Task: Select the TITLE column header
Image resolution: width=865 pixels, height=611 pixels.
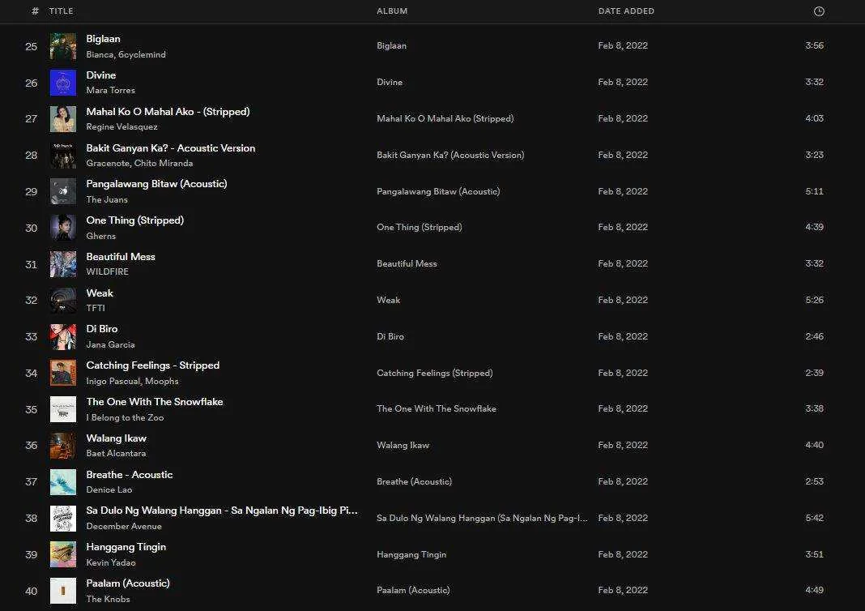Action: pyautogui.click(x=61, y=11)
